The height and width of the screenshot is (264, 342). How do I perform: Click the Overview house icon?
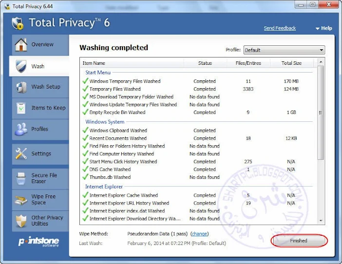[21, 45]
